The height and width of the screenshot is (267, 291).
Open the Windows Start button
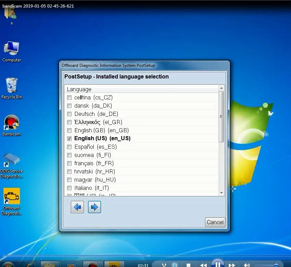click(8, 265)
